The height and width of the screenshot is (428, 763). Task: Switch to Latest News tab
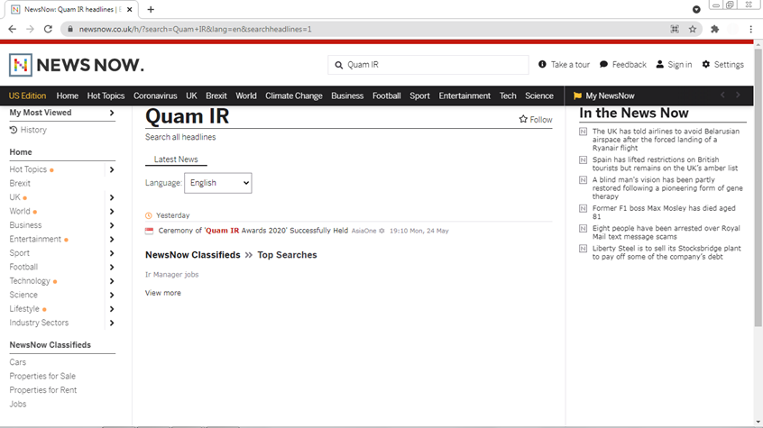tap(176, 159)
